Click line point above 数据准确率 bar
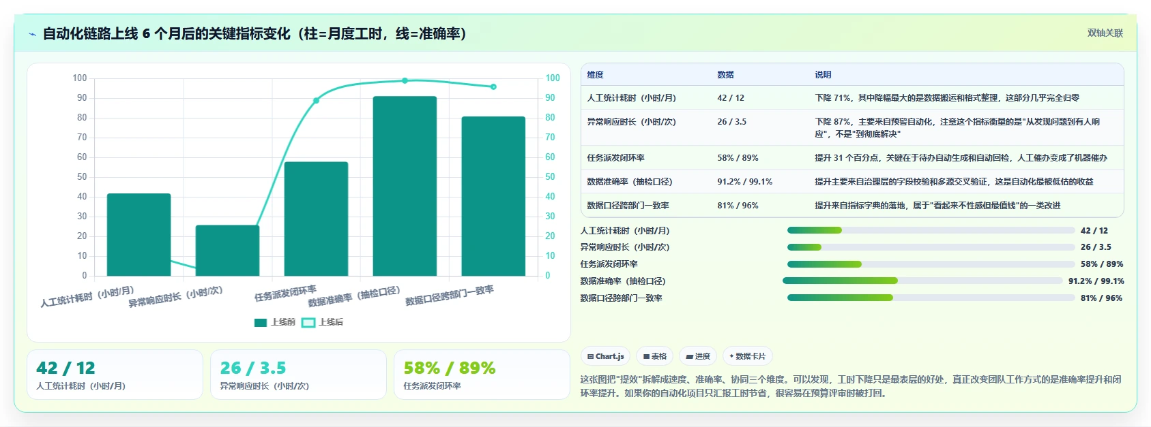1151x427 pixels. pos(405,80)
